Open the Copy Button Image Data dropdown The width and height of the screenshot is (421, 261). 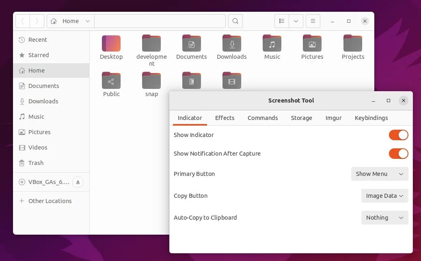coord(385,196)
